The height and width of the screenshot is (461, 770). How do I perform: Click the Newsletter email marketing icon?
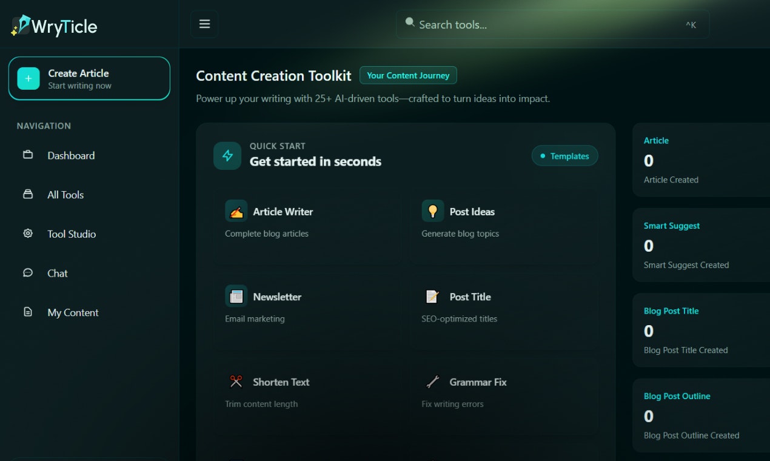pos(236,297)
